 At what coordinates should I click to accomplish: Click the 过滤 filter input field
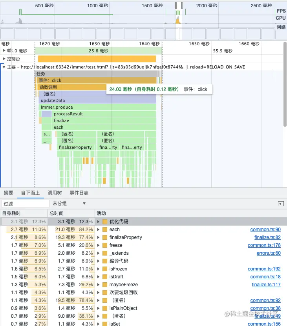pyautogui.click(x=26, y=204)
